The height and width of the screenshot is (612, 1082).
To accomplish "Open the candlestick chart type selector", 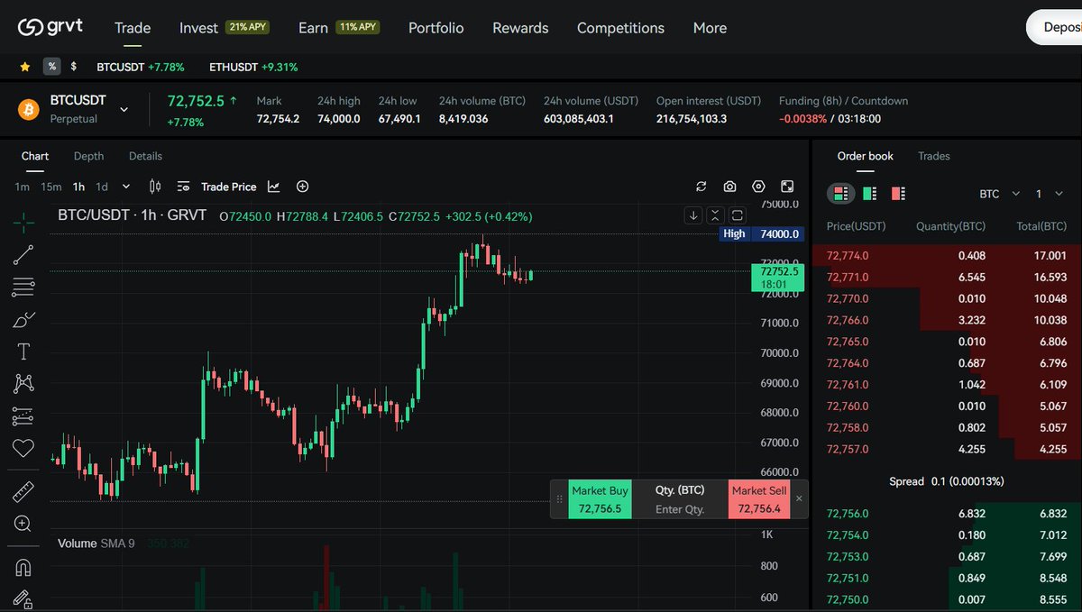I will (x=155, y=187).
